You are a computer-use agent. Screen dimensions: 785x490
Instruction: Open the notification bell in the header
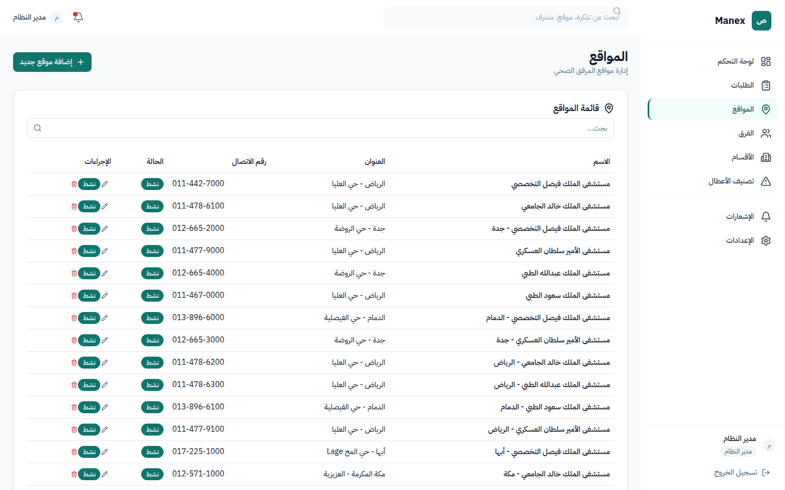coord(78,17)
